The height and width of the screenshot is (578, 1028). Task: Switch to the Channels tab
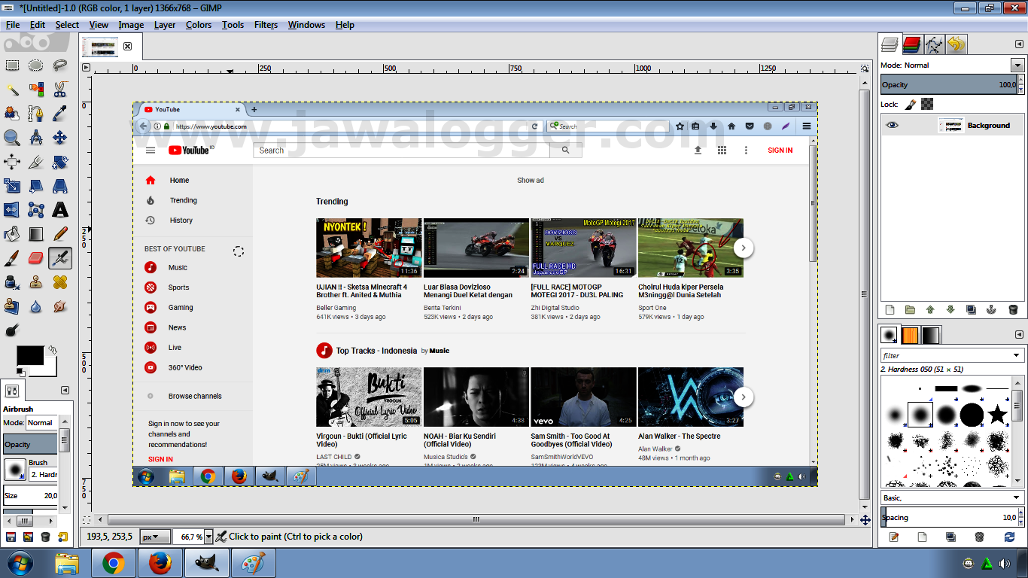[912, 44]
